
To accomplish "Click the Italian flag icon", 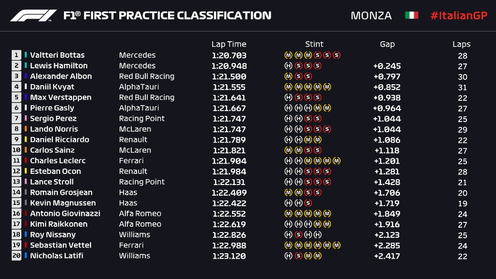I will click(x=411, y=15).
